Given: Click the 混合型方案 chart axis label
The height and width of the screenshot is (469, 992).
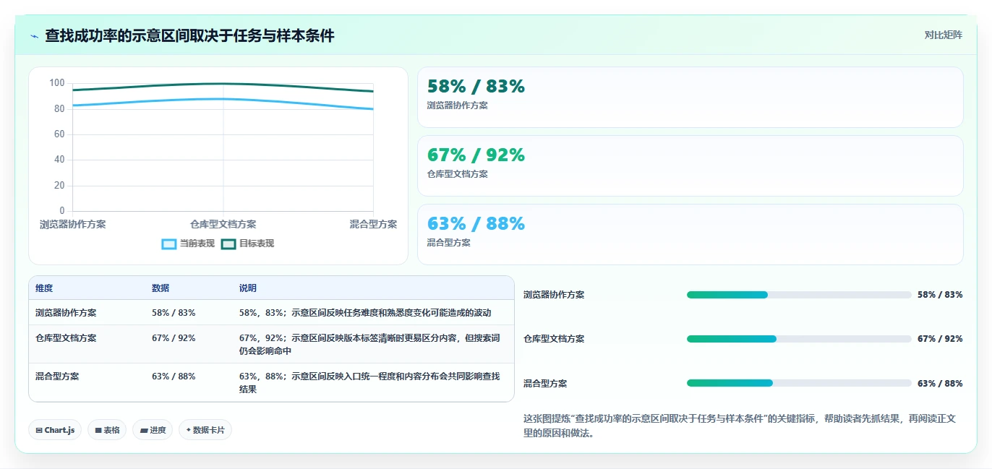Looking at the screenshot, I should coord(373,224).
